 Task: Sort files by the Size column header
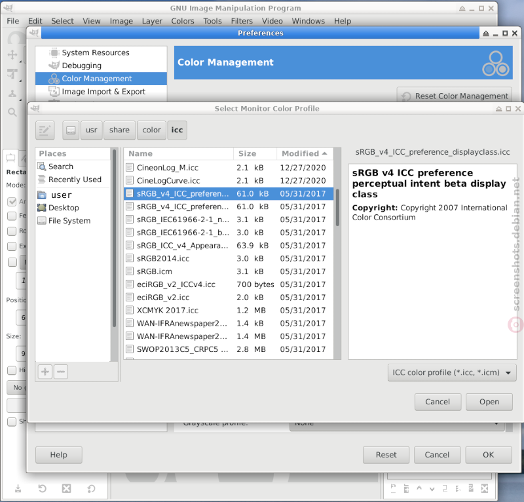[255, 153]
